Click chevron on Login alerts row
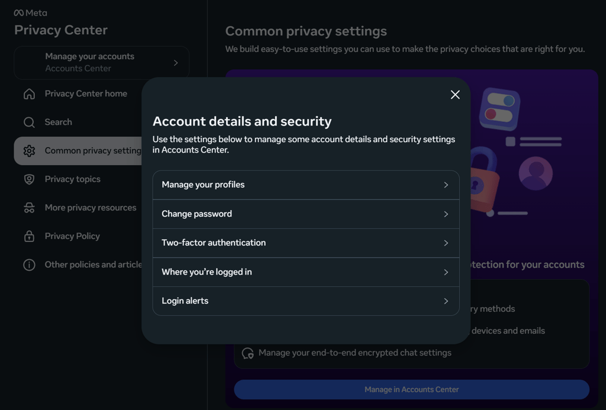Screen dimensions: 606x410 [446, 301]
